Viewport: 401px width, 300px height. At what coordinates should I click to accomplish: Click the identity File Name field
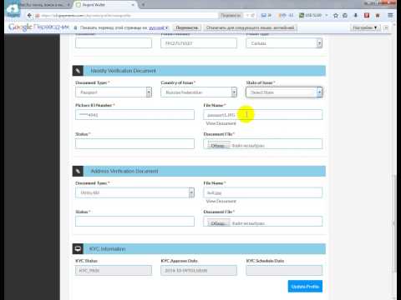263,115
